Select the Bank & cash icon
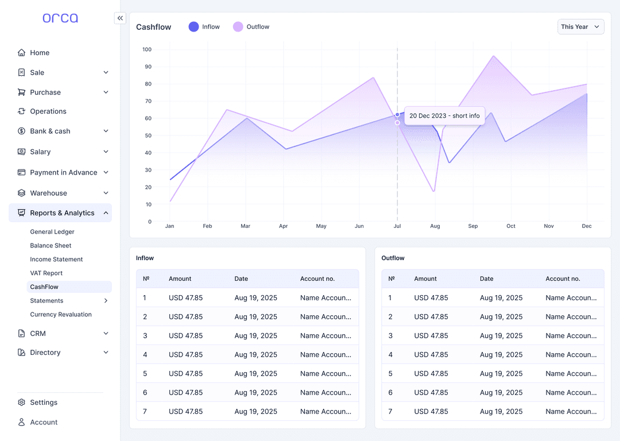 point(22,131)
